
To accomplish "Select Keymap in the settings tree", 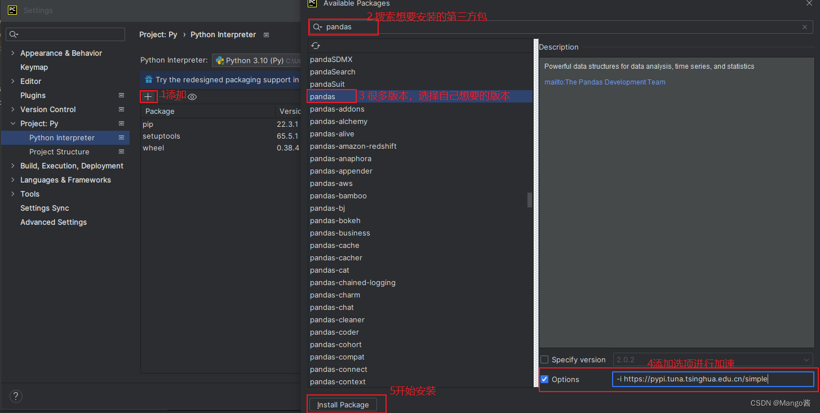I will [x=34, y=67].
